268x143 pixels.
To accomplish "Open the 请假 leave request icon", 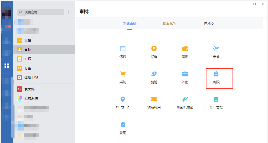I will click(x=123, y=49).
